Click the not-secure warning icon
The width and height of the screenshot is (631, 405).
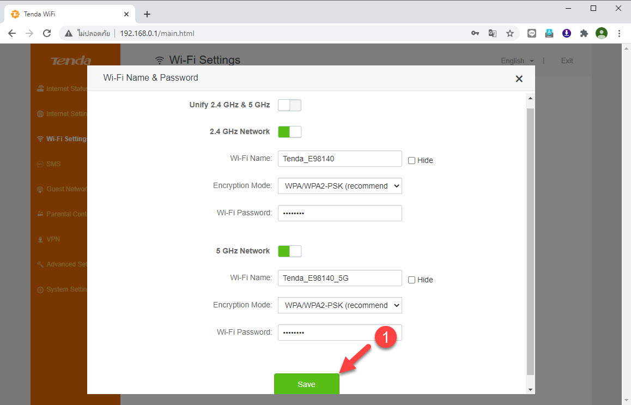pos(69,33)
